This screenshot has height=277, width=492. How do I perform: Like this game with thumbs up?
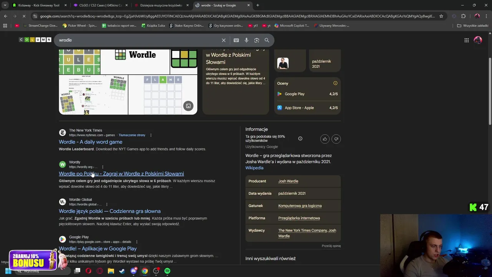pyautogui.click(x=325, y=139)
